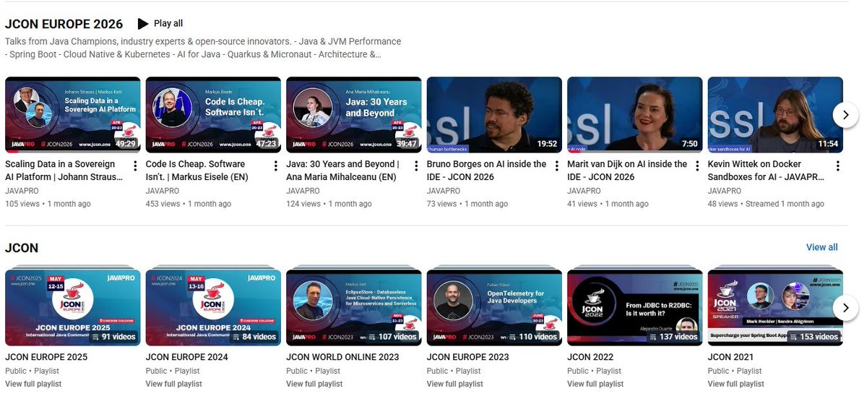867x404 pixels.
Task: Click the 84 videos badge on JCON EUROPE 2024
Action: (253, 336)
